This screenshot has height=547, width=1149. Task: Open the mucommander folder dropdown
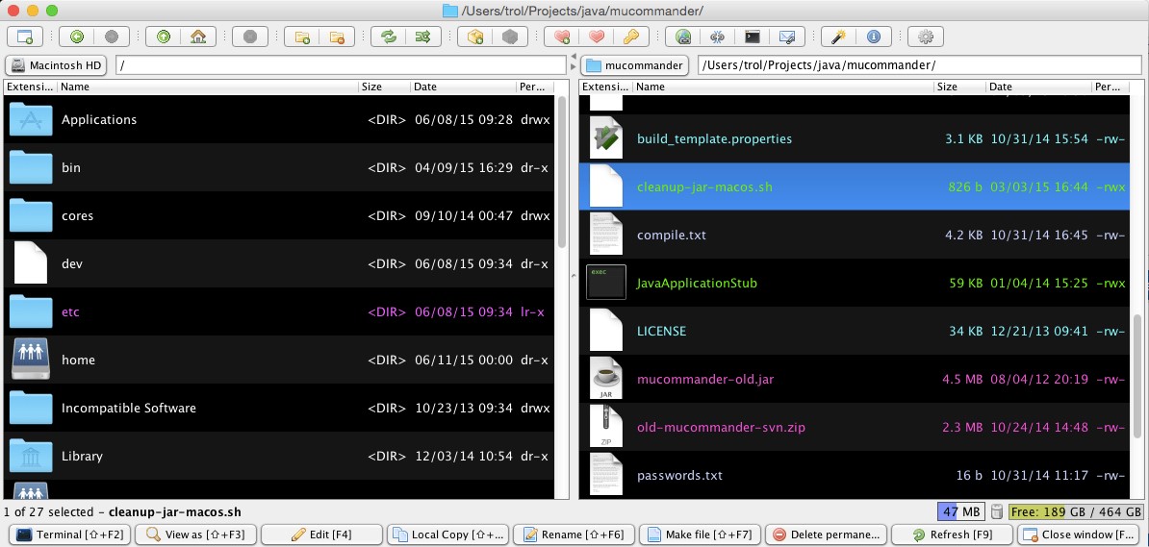[x=636, y=65]
